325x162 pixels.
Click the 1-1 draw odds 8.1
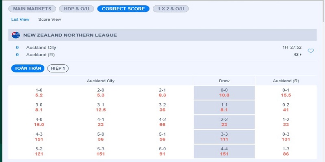224,107
